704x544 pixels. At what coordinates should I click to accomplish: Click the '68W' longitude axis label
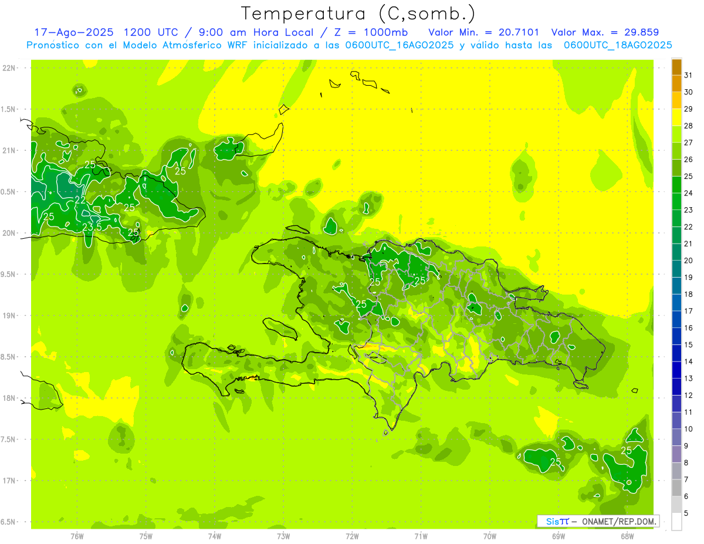pyautogui.click(x=627, y=536)
